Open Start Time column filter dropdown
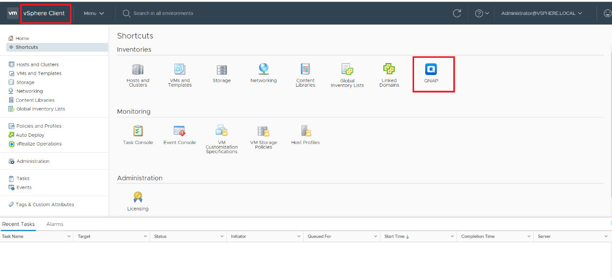Image resolution: width=612 pixels, height=277 pixels. click(x=452, y=237)
